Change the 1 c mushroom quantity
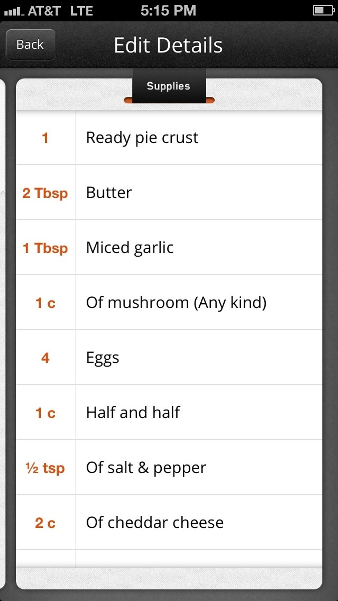Screen dimensions: 338x601 [x=45, y=303]
